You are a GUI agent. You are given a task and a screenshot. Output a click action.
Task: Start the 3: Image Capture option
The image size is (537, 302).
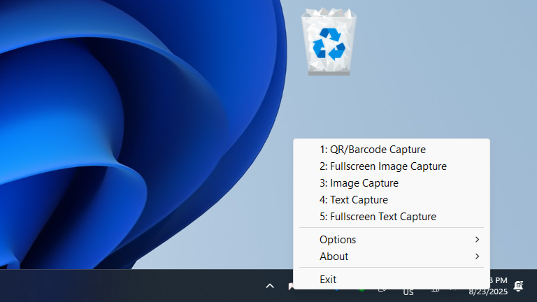[392, 183]
